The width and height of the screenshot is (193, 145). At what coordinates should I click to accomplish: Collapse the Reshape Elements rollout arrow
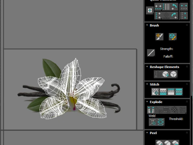point(147,67)
